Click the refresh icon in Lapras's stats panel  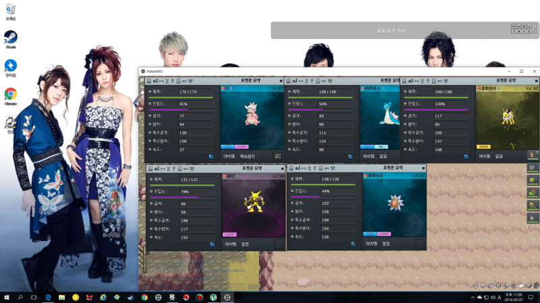coord(350,156)
